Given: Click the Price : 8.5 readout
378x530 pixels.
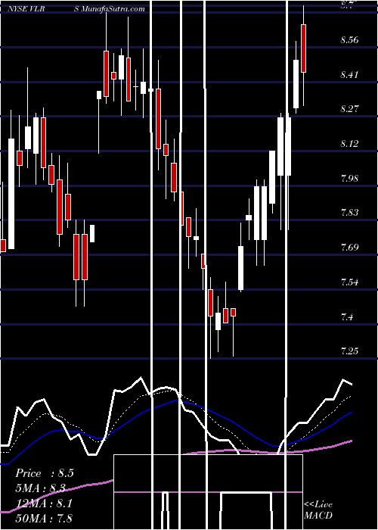Looking at the screenshot, I should point(44,473).
